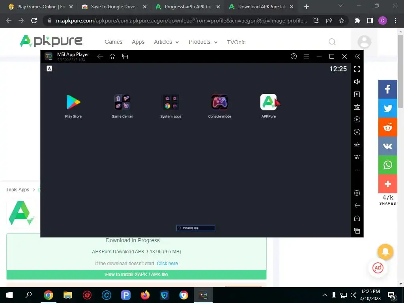Open the Apps menu item
Image resolution: width=404 pixels, height=303 pixels.
(x=138, y=42)
